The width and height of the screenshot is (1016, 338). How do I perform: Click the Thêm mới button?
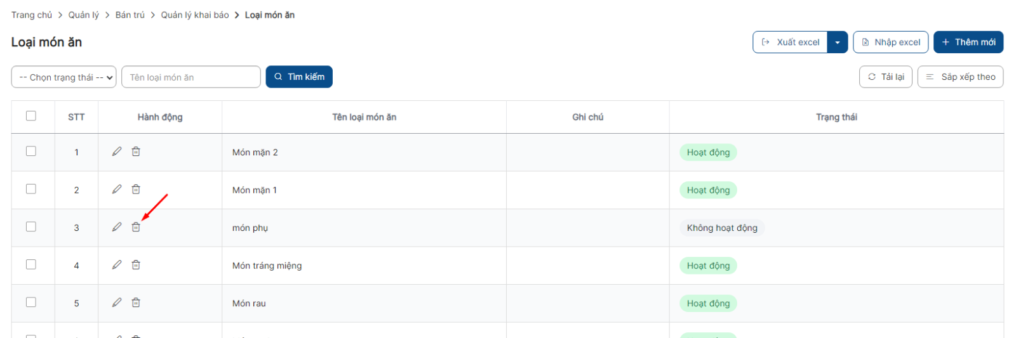(968, 42)
